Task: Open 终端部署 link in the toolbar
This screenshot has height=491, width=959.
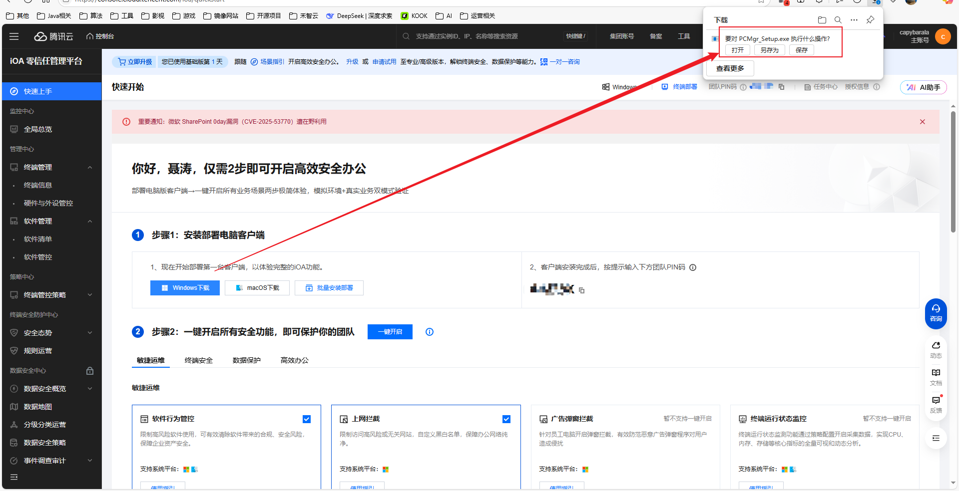Action: pos(679,87)
